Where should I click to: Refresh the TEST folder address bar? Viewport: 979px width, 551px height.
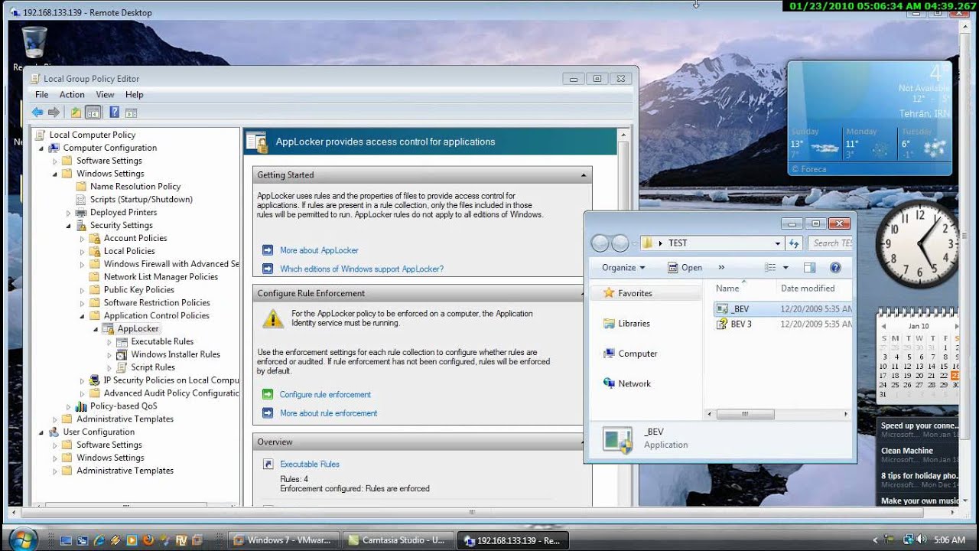pos(794,243)
